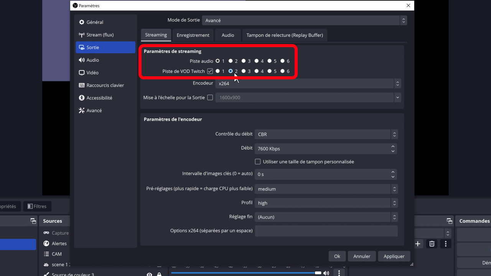Click the audio mixer volume slider
This screenshot has height=276, width=491.
pos(245,273)
